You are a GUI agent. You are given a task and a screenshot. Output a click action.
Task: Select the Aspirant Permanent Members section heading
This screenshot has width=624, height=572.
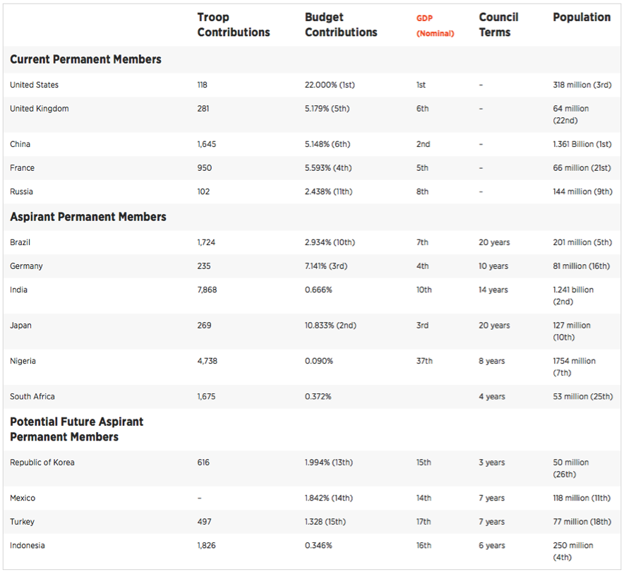88,217
